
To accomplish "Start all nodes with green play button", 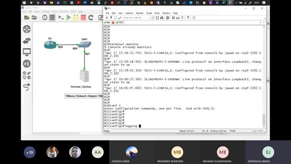I will point(69,17).
